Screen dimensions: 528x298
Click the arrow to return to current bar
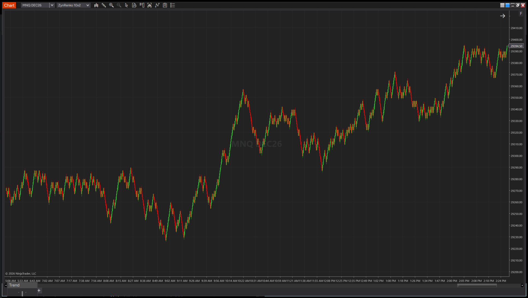click(x=503, y=16)
